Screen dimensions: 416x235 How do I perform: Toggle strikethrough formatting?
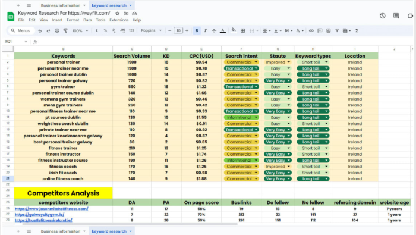214,30
